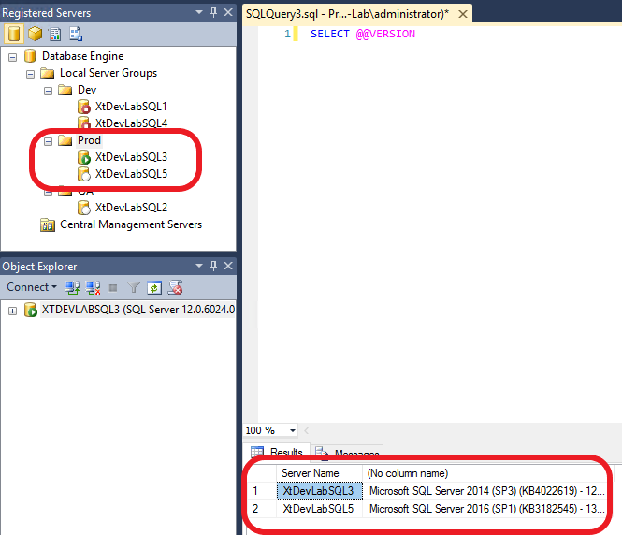Click Central Management Servers icon
622x535 pixels.
point(48,224)
